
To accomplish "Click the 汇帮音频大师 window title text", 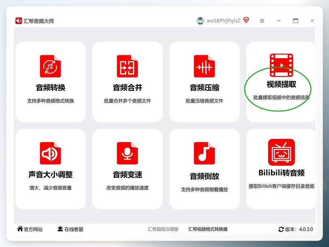I will [38, 21].
